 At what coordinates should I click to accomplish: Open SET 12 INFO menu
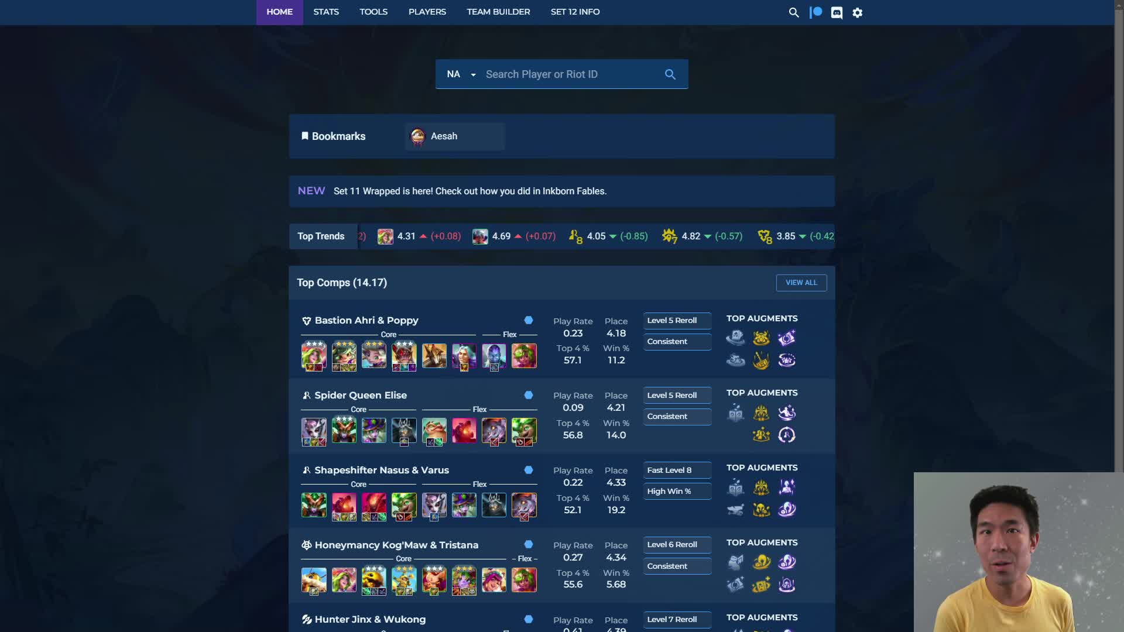[575, 12]
